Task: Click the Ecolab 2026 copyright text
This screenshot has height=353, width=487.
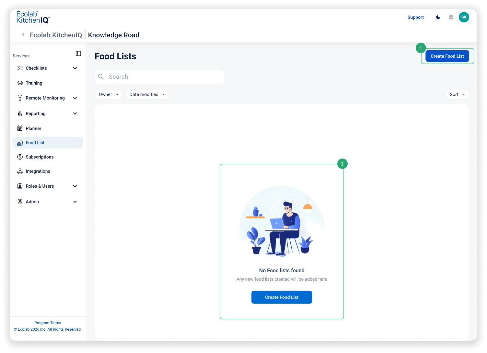Action: pos(48,329)
